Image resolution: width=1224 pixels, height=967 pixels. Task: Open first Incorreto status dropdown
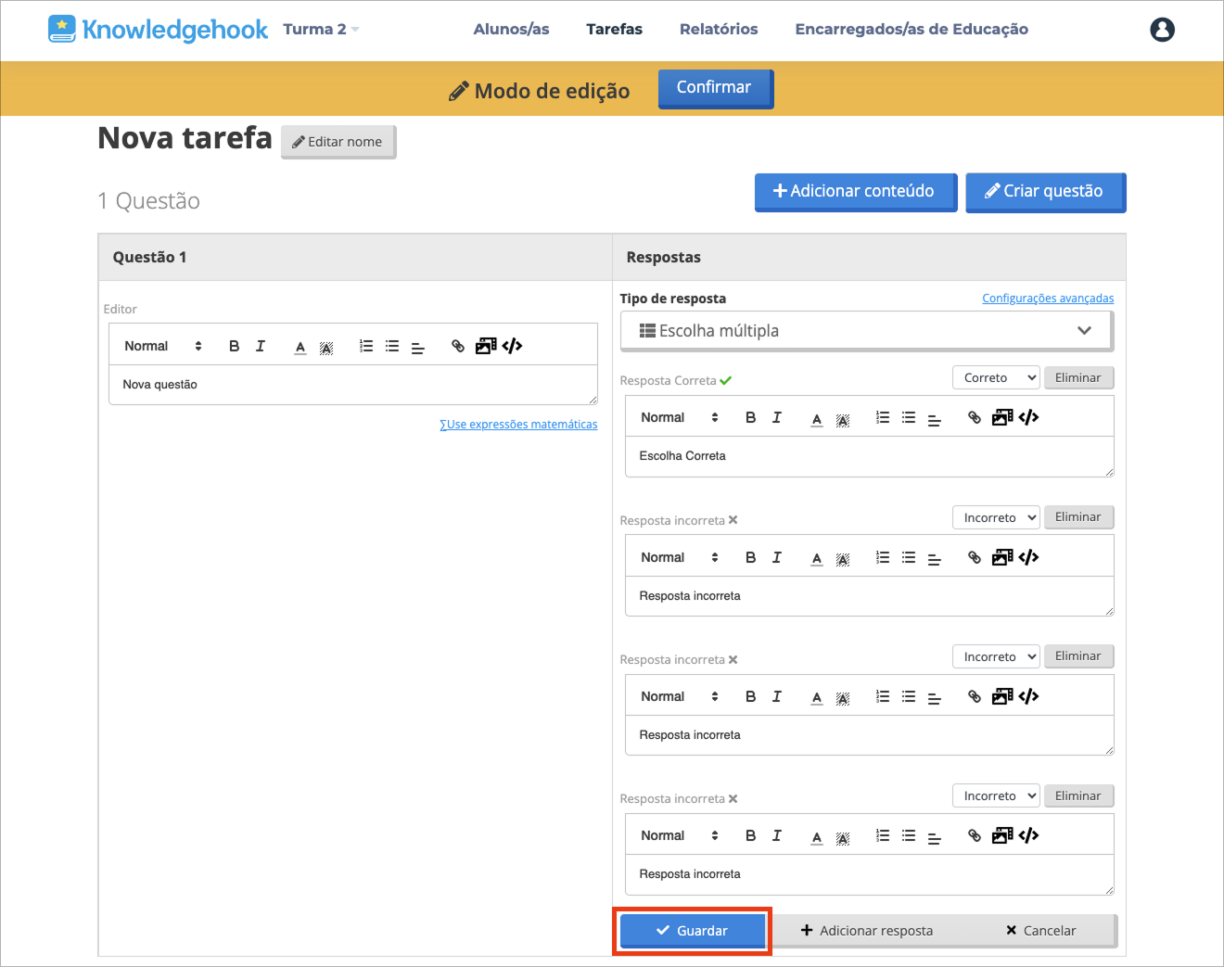point(996,517)
